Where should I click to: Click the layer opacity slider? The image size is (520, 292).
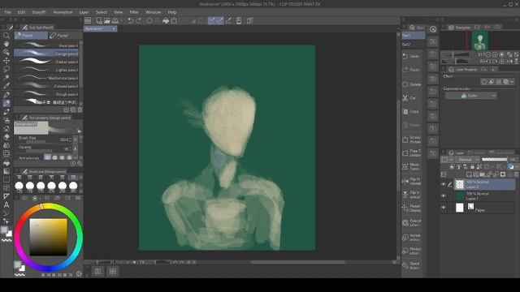pos(494,160)
